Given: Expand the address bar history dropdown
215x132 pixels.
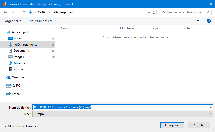Looking at the screenshot, I should coord(149,12).
